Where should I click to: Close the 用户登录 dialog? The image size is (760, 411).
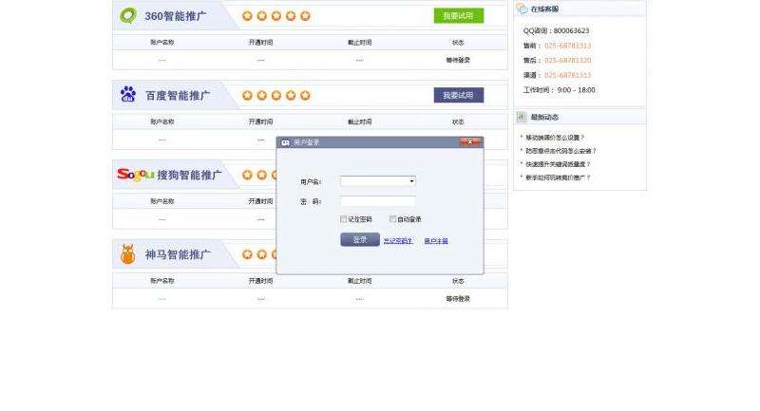pos(469,141)
